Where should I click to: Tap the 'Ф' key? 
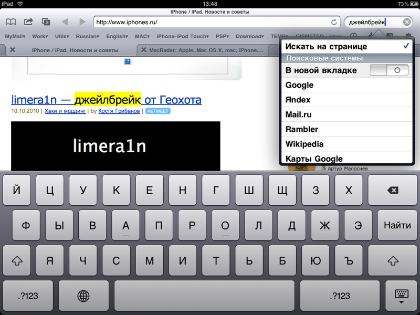click(x=26, y=225)
